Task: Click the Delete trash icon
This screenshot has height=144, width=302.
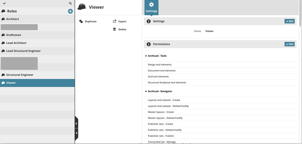Action: [x=115, y=29]
